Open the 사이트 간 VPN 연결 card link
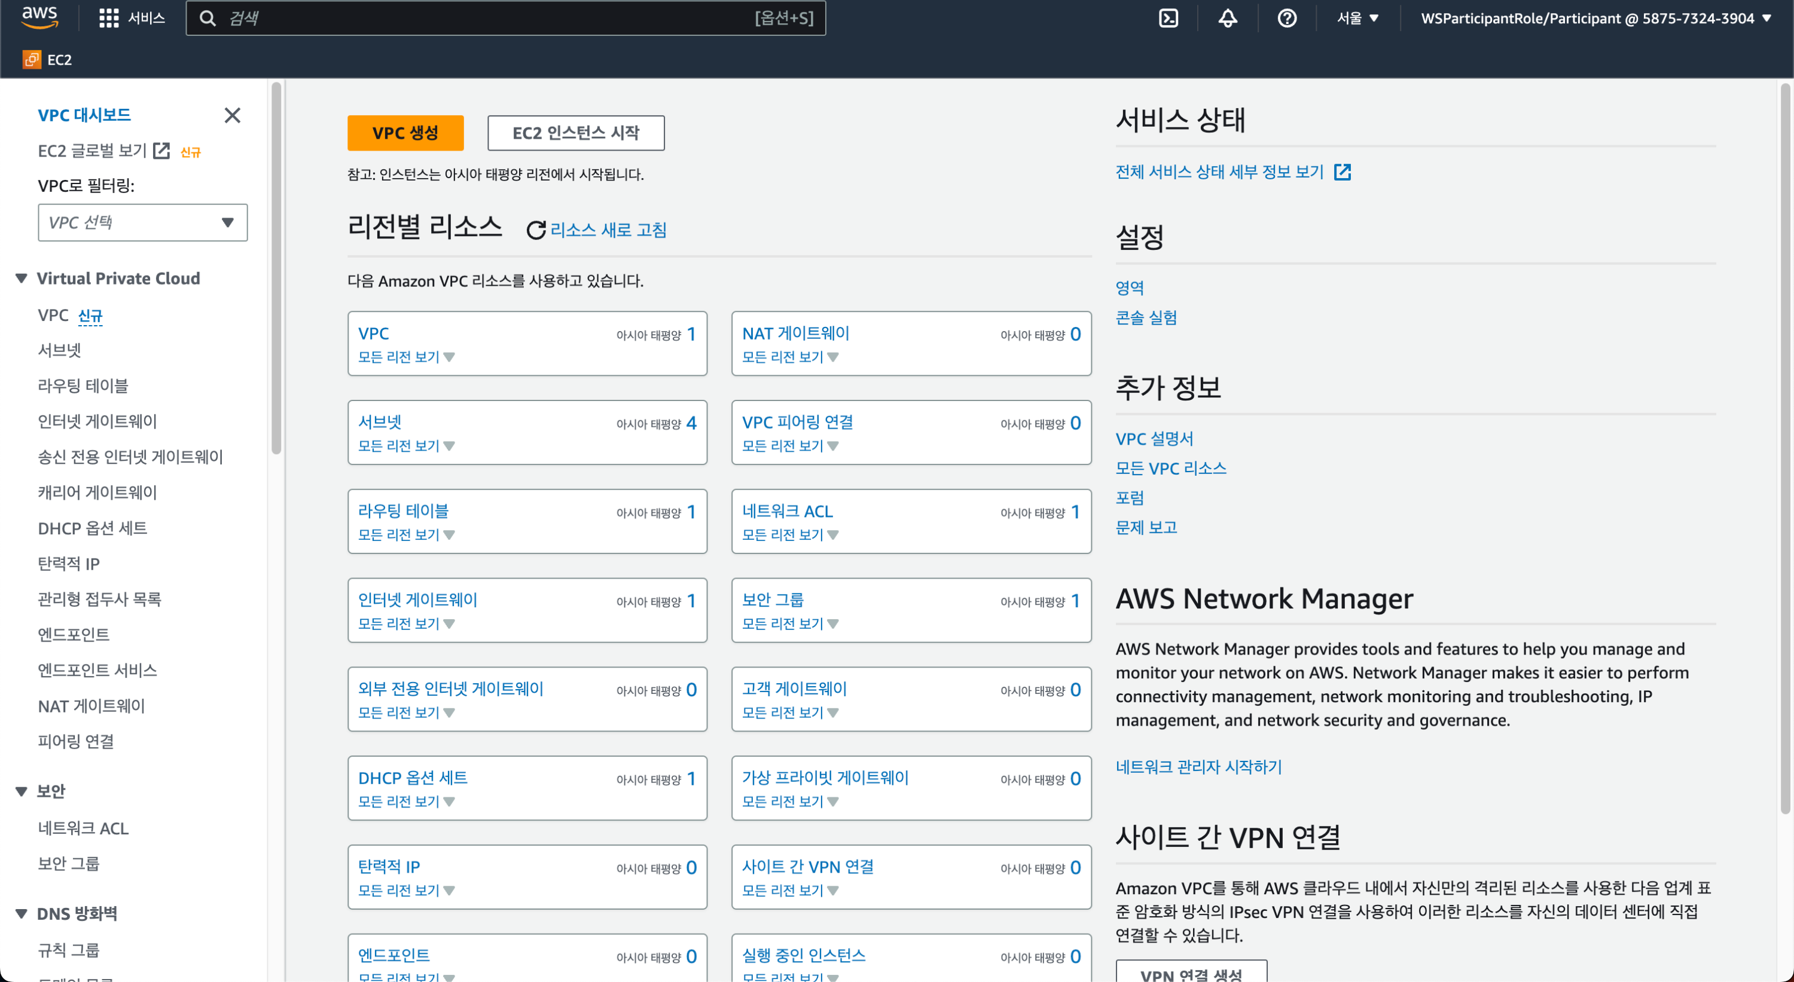 [808, 868]
